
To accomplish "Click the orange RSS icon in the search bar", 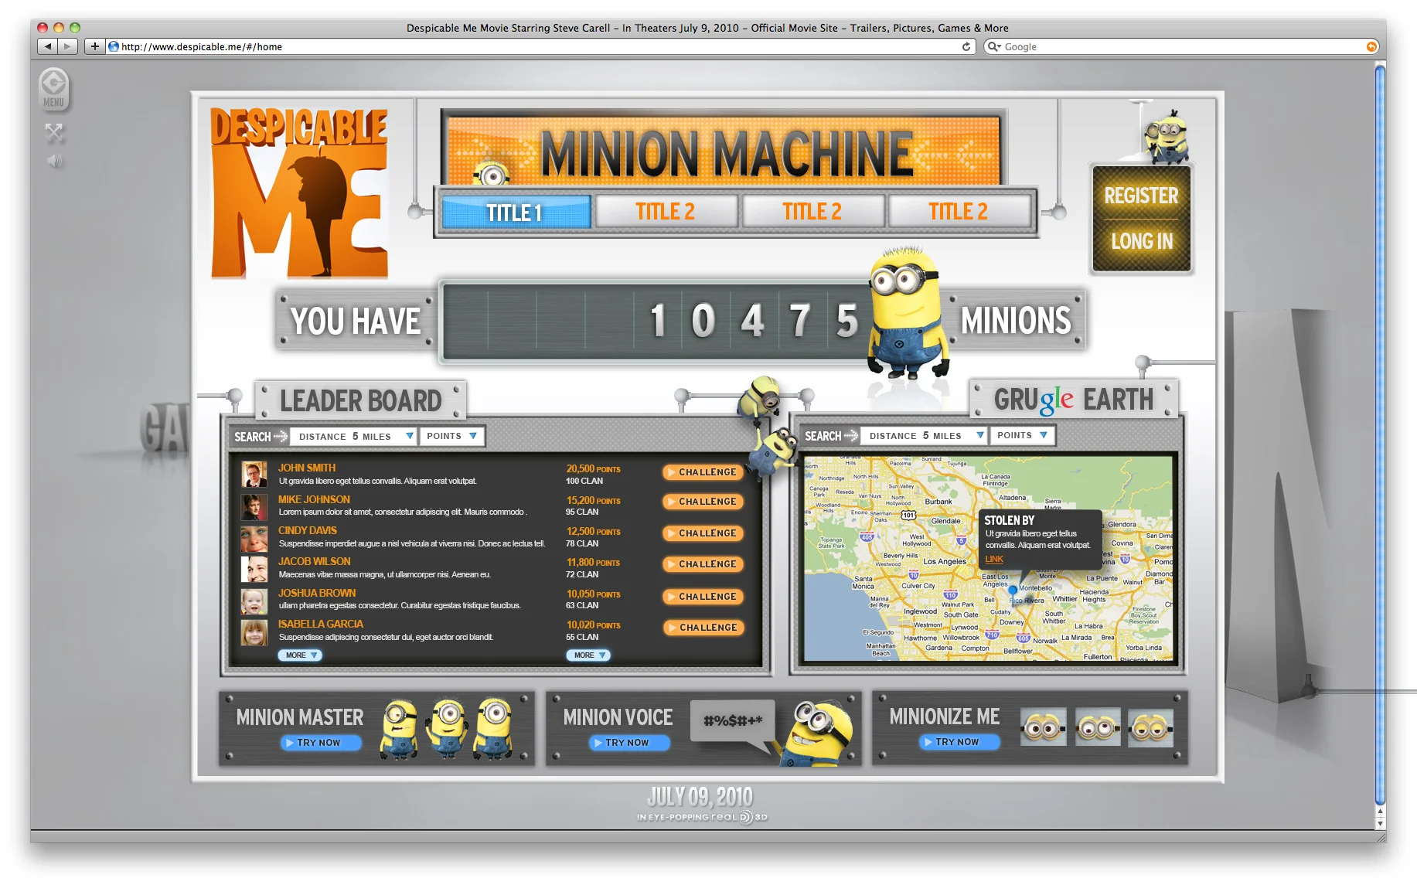I will [1371, 46].
